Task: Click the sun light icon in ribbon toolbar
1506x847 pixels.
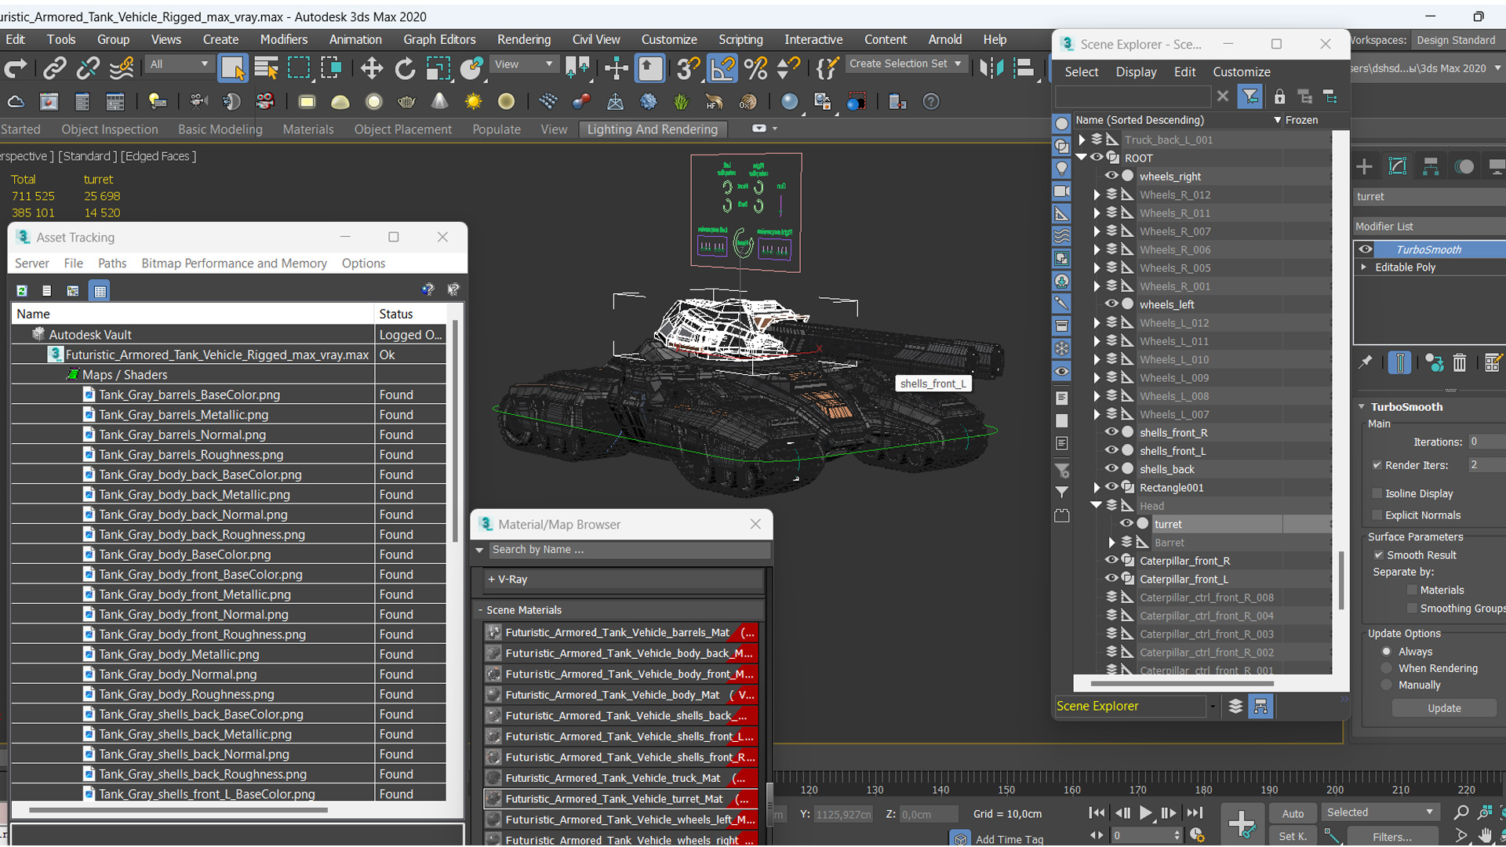Action: (x=473, y=102)
